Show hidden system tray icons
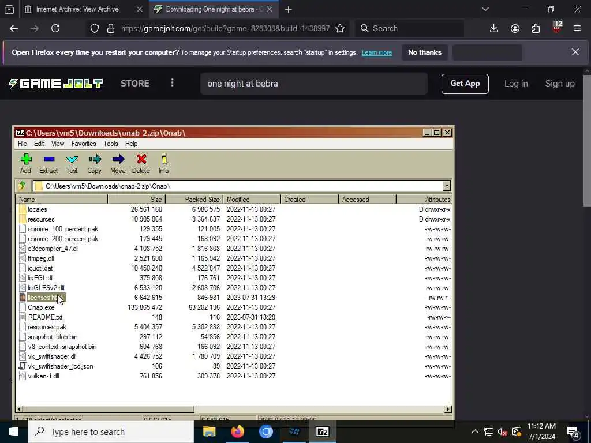This screenshot has width=591, height=443. pos(475,431)
